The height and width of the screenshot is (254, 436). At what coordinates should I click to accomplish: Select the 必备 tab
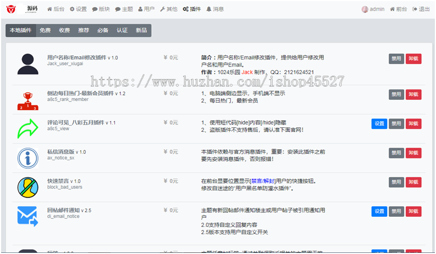point(103,30)
